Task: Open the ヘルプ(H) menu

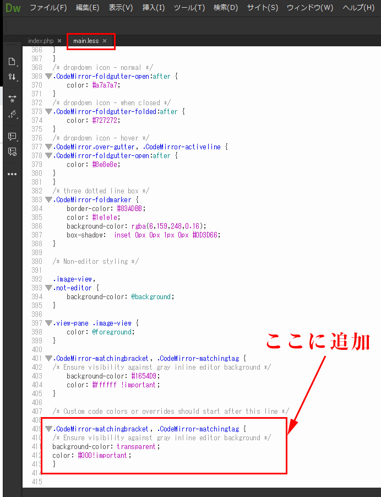Action: pyautogui.click(x=358, y=8)
